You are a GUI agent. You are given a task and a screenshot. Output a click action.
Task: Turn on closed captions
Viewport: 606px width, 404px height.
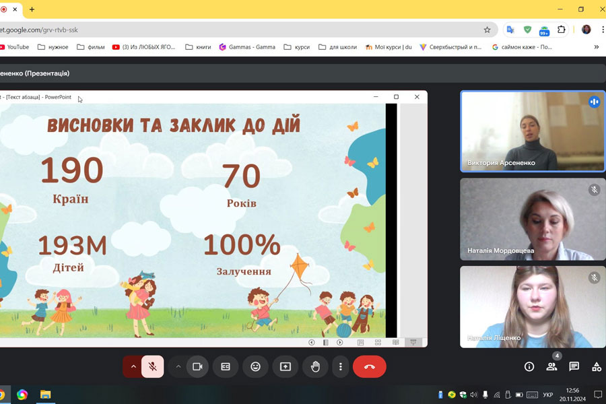(226, 366)
